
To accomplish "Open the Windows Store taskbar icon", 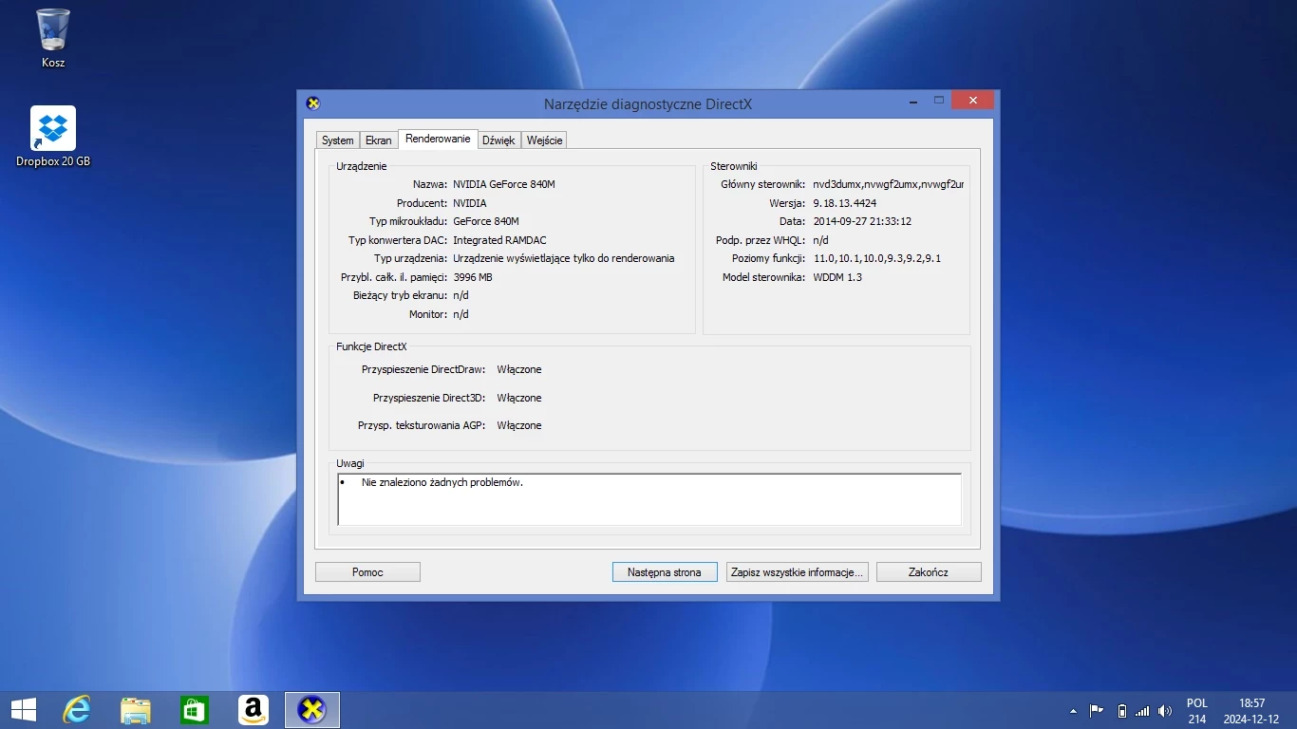I will (x=195, y=710).
